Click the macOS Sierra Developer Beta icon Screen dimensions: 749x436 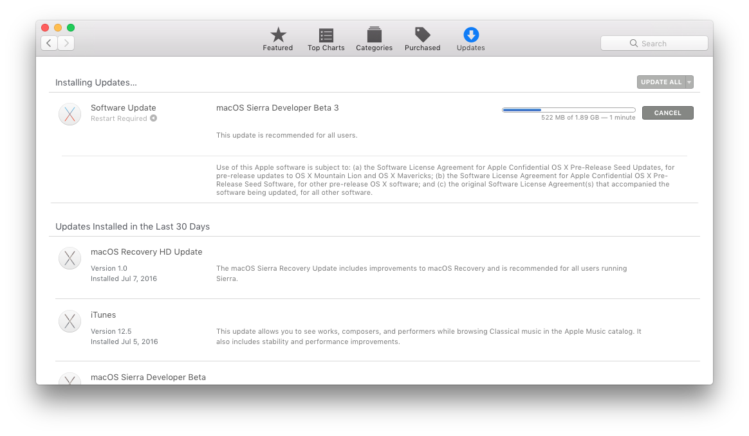(69, 379)
